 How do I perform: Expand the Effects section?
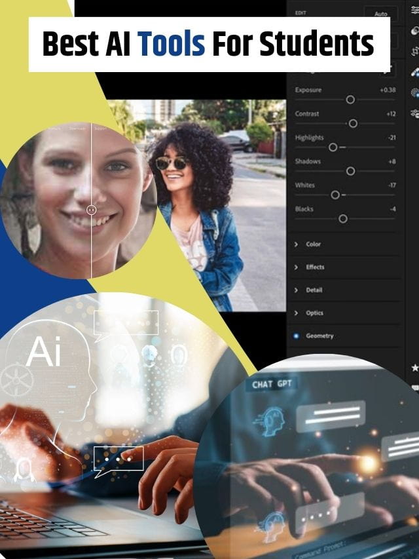(x=344, y=267)
